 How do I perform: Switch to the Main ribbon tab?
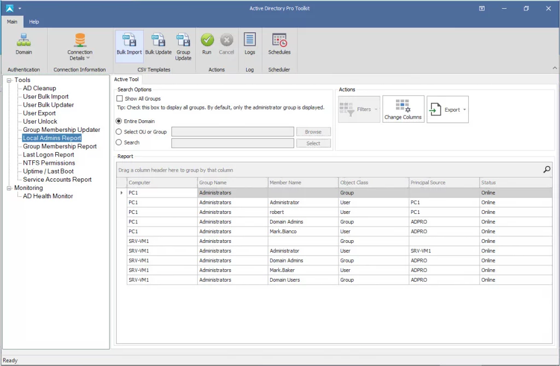(12, 21)
